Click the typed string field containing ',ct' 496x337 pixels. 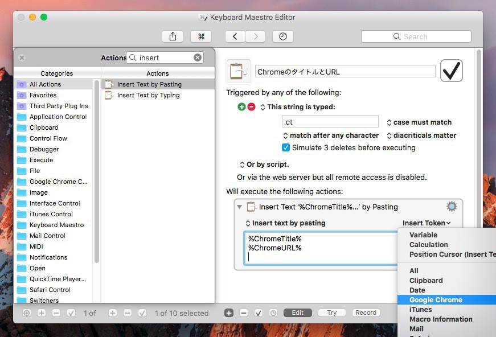(x=330, y=122)
